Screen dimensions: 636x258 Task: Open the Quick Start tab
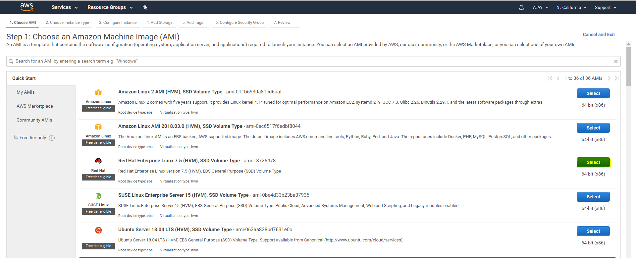point(24,78)
